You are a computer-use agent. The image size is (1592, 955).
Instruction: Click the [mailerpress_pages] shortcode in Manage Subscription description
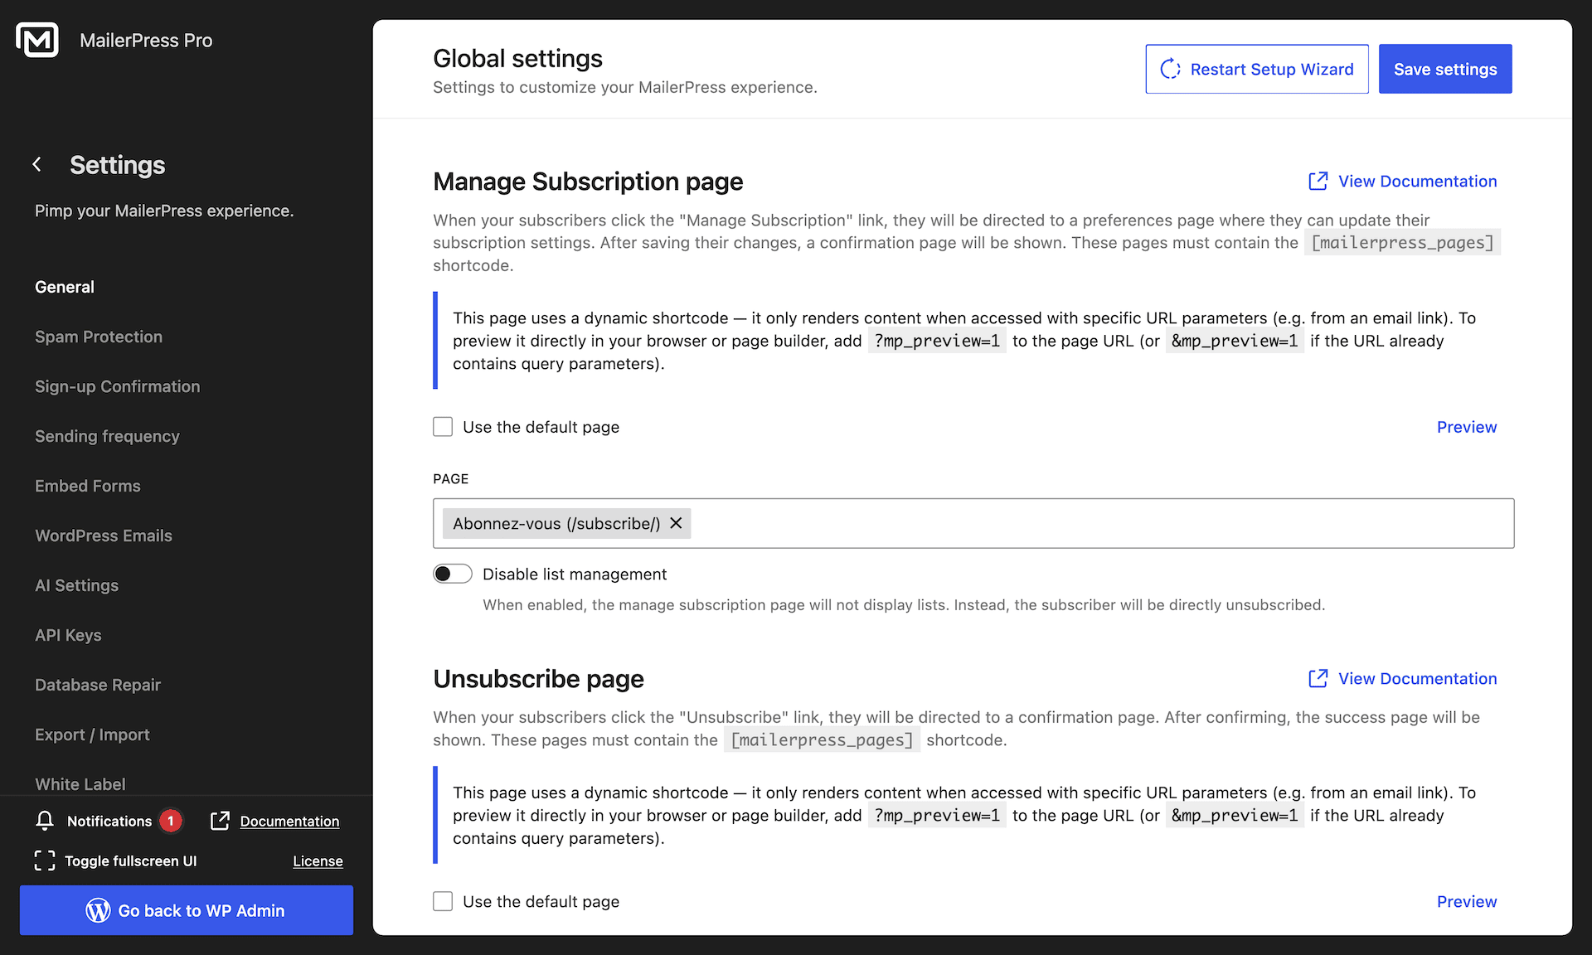[x=1402, y=242]
